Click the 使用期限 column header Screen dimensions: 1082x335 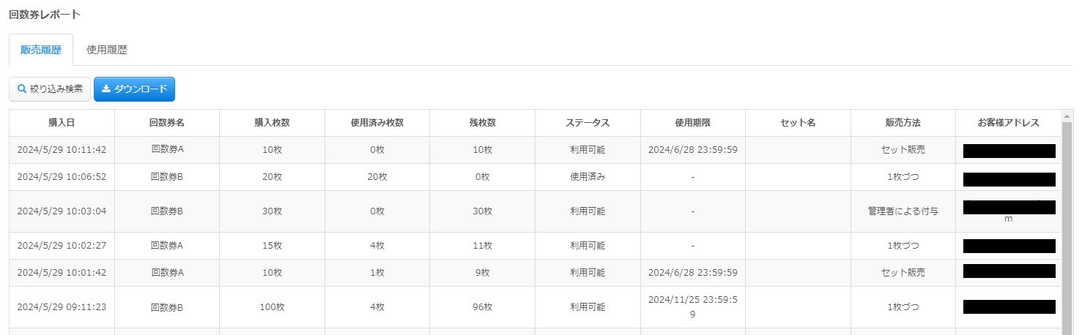(693, 123)
